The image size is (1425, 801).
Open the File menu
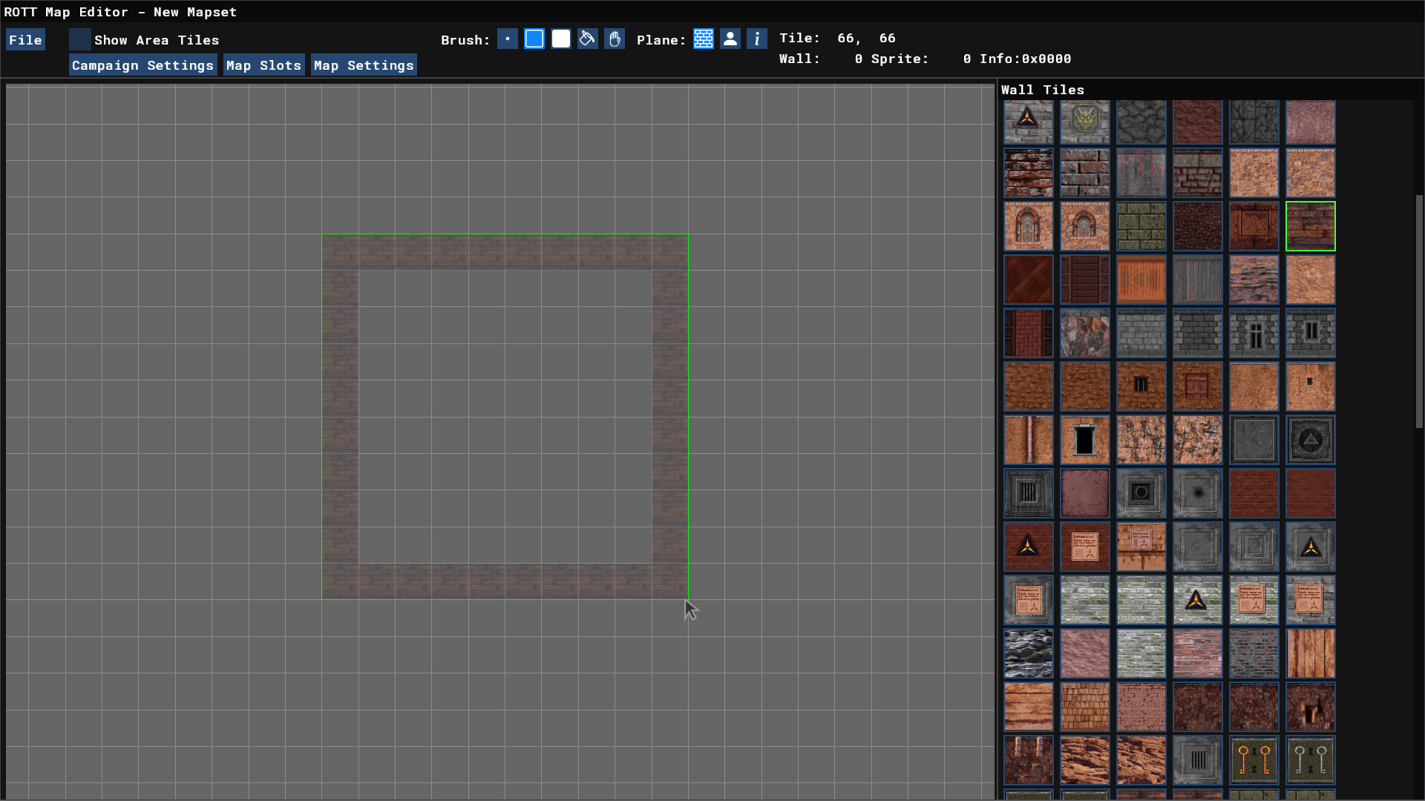point(25,40)
